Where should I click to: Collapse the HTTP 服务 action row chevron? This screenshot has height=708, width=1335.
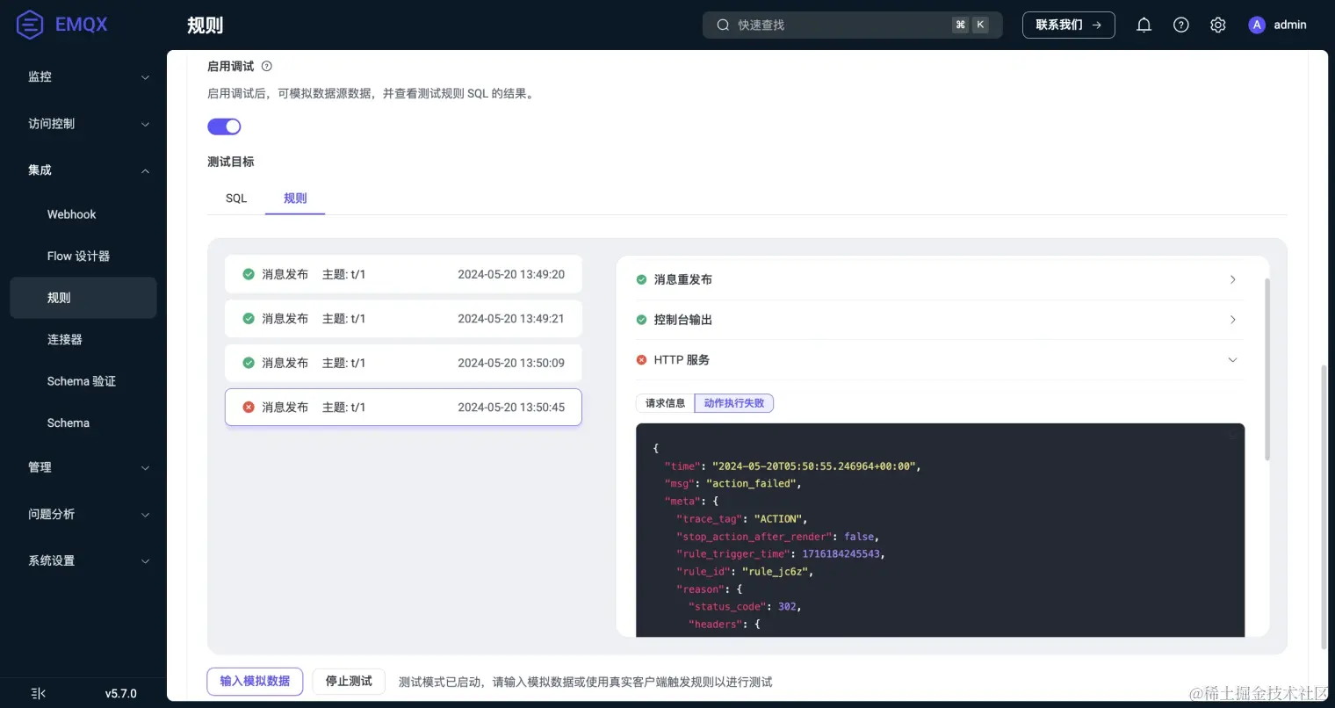pos(1232,360)
